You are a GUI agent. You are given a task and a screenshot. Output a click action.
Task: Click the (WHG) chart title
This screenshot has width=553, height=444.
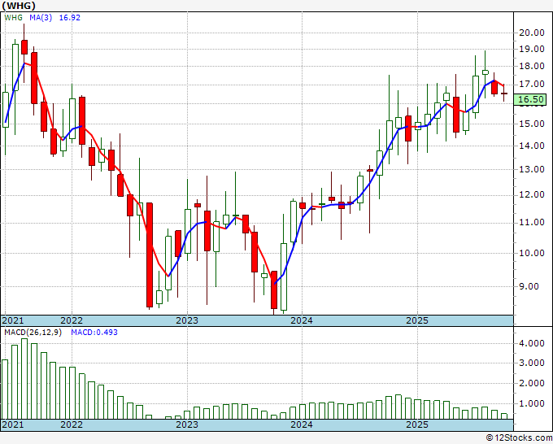tap(19, 6)
